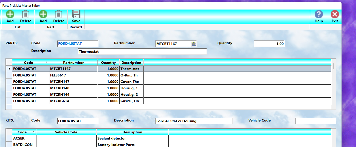This screenshot has height=147, width=356.
Task: Select the FEL35617 part number cell
Action: point(73,75)
